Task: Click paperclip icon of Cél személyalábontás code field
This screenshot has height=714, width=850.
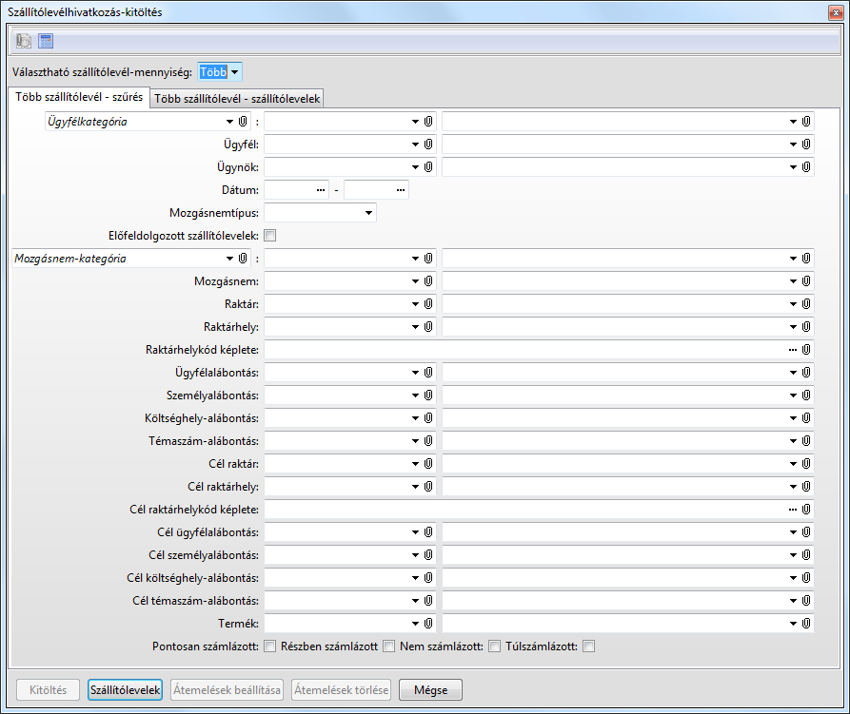Action: (428, 555)
